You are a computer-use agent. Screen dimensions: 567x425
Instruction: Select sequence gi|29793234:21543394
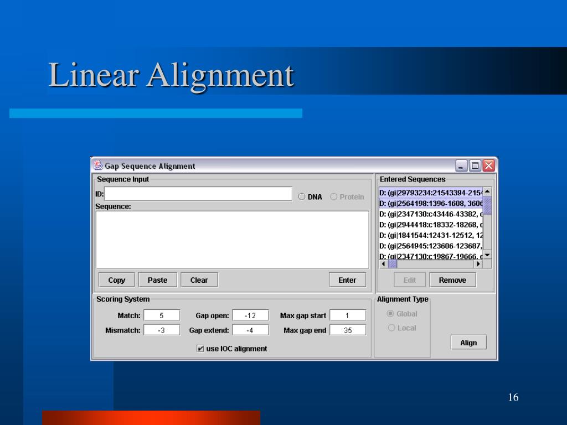(431, 193)
